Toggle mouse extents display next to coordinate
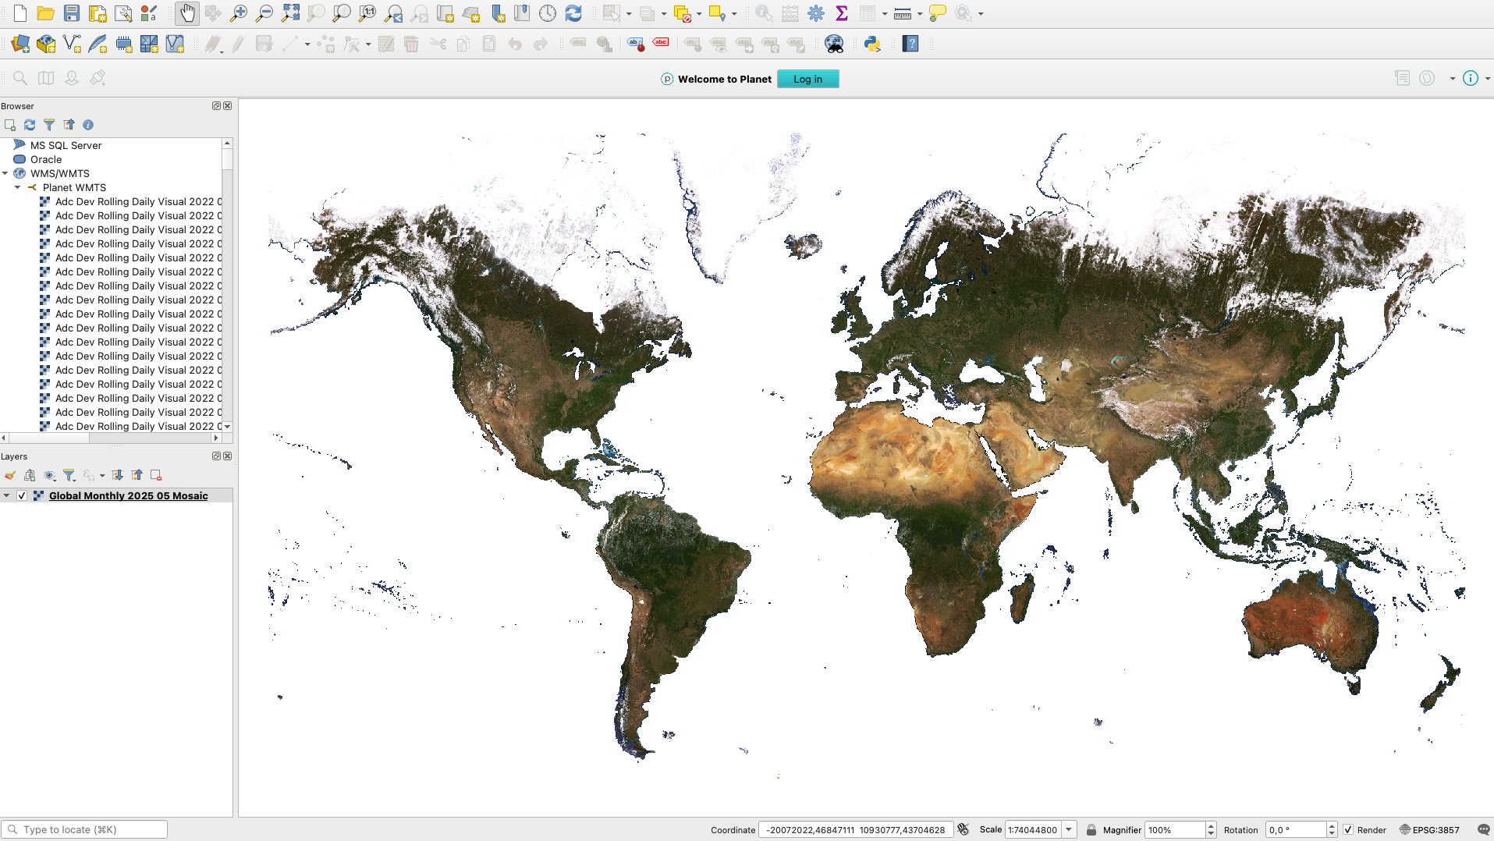The height and width of the screenshot is (841, 1494). pos(963,829)
